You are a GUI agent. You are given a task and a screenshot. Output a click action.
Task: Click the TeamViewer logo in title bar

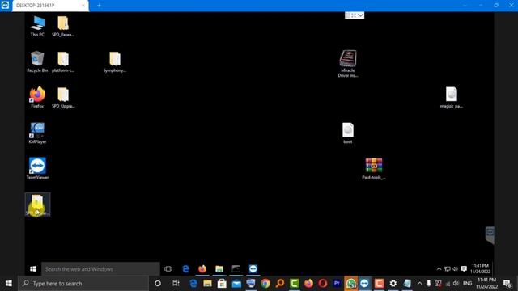[x=6, y=6]
